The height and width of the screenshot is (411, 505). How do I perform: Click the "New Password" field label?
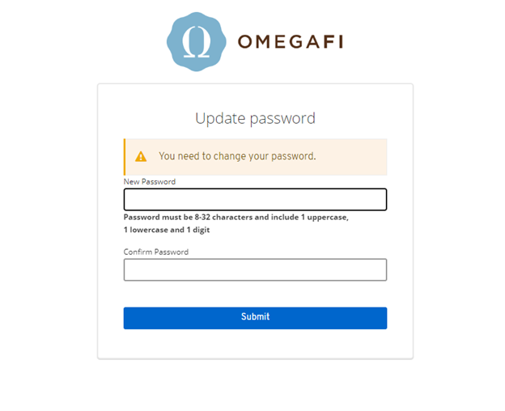pyautogui.click(x=150, y=182)
